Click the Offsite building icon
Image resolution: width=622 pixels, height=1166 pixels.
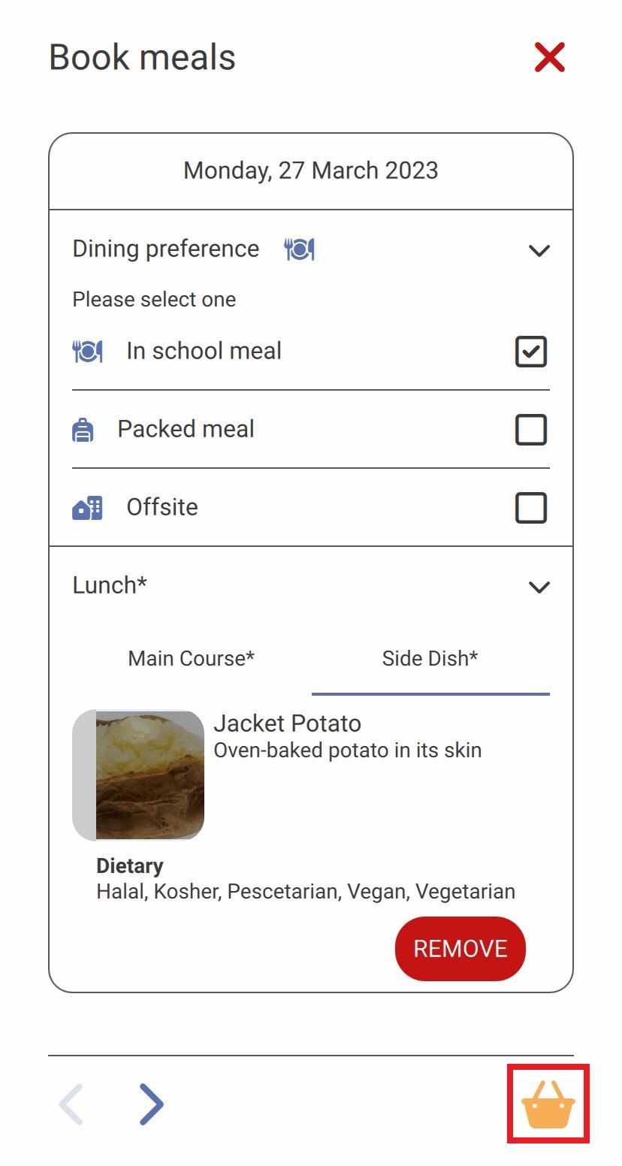87,508
